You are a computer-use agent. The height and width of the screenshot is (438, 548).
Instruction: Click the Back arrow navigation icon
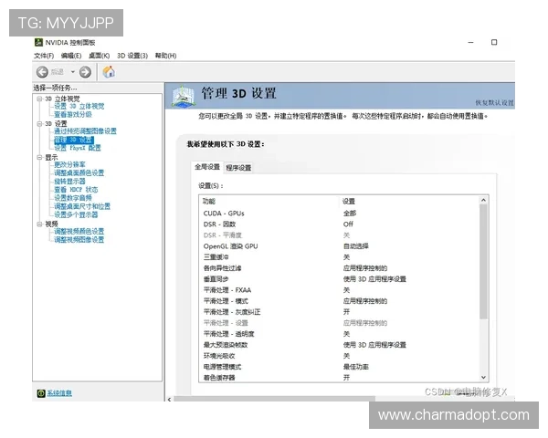click(42, 72)
